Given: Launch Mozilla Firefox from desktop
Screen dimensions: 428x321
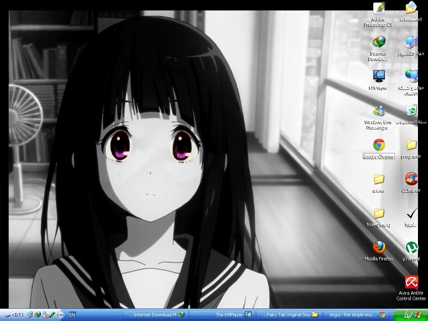Looking at the screenshot, I should click(379, 251).
